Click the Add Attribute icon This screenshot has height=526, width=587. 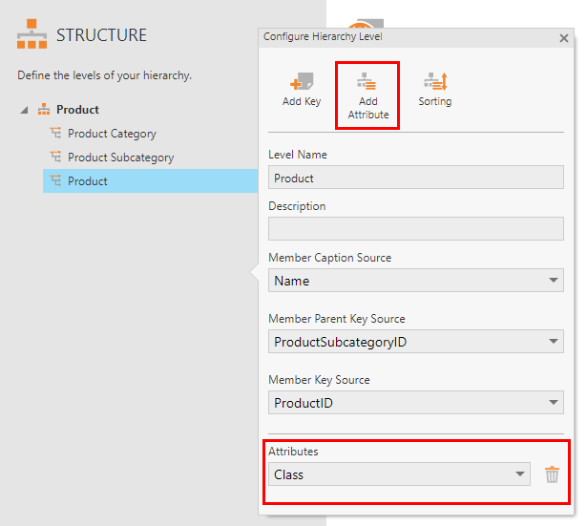click(x=367, y=83)
